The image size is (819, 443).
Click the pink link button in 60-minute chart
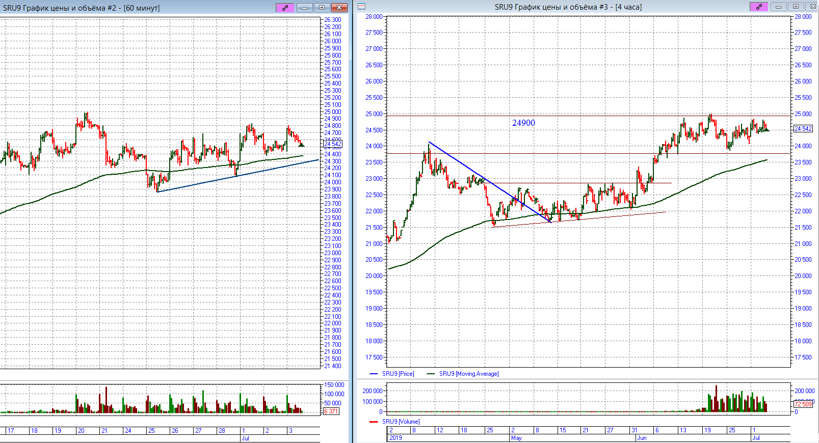[x=285, y=7]
